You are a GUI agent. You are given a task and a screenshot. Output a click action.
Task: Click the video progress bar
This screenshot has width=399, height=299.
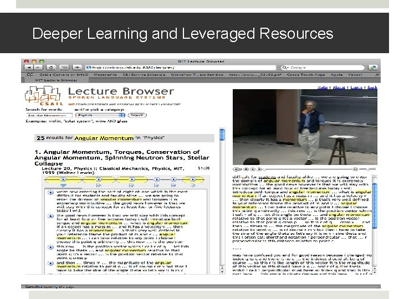(x=308, y=169)
